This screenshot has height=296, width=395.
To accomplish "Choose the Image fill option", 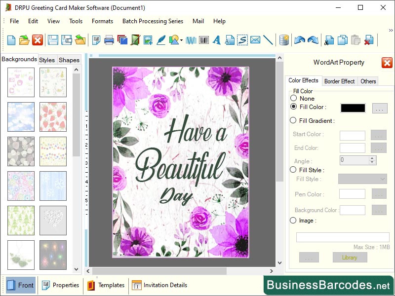I will tap(295, 221).
